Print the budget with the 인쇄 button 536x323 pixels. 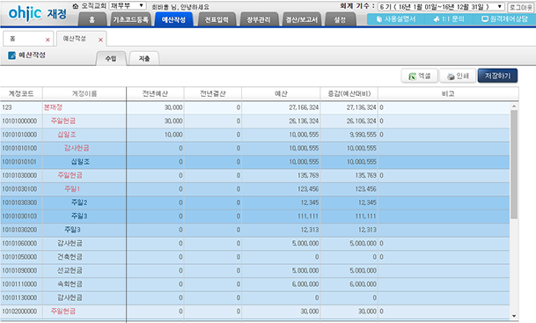coord(458,76)
